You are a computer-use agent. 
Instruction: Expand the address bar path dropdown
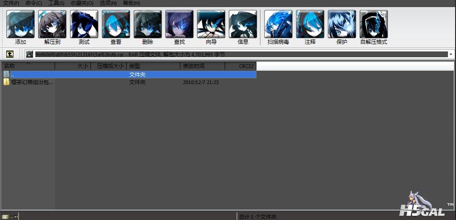point(451,55)
